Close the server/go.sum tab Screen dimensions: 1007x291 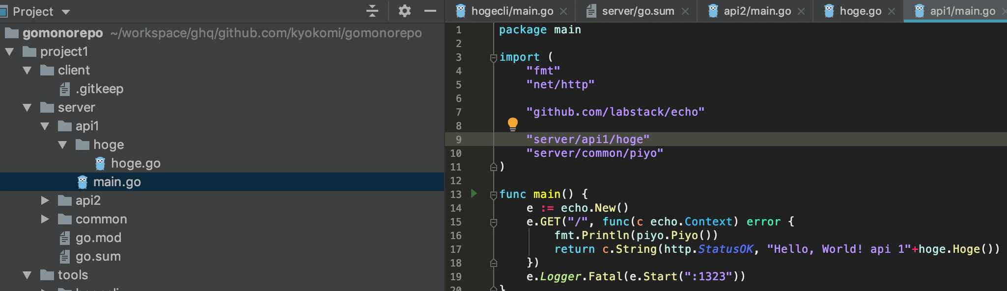tap(685, 11)
